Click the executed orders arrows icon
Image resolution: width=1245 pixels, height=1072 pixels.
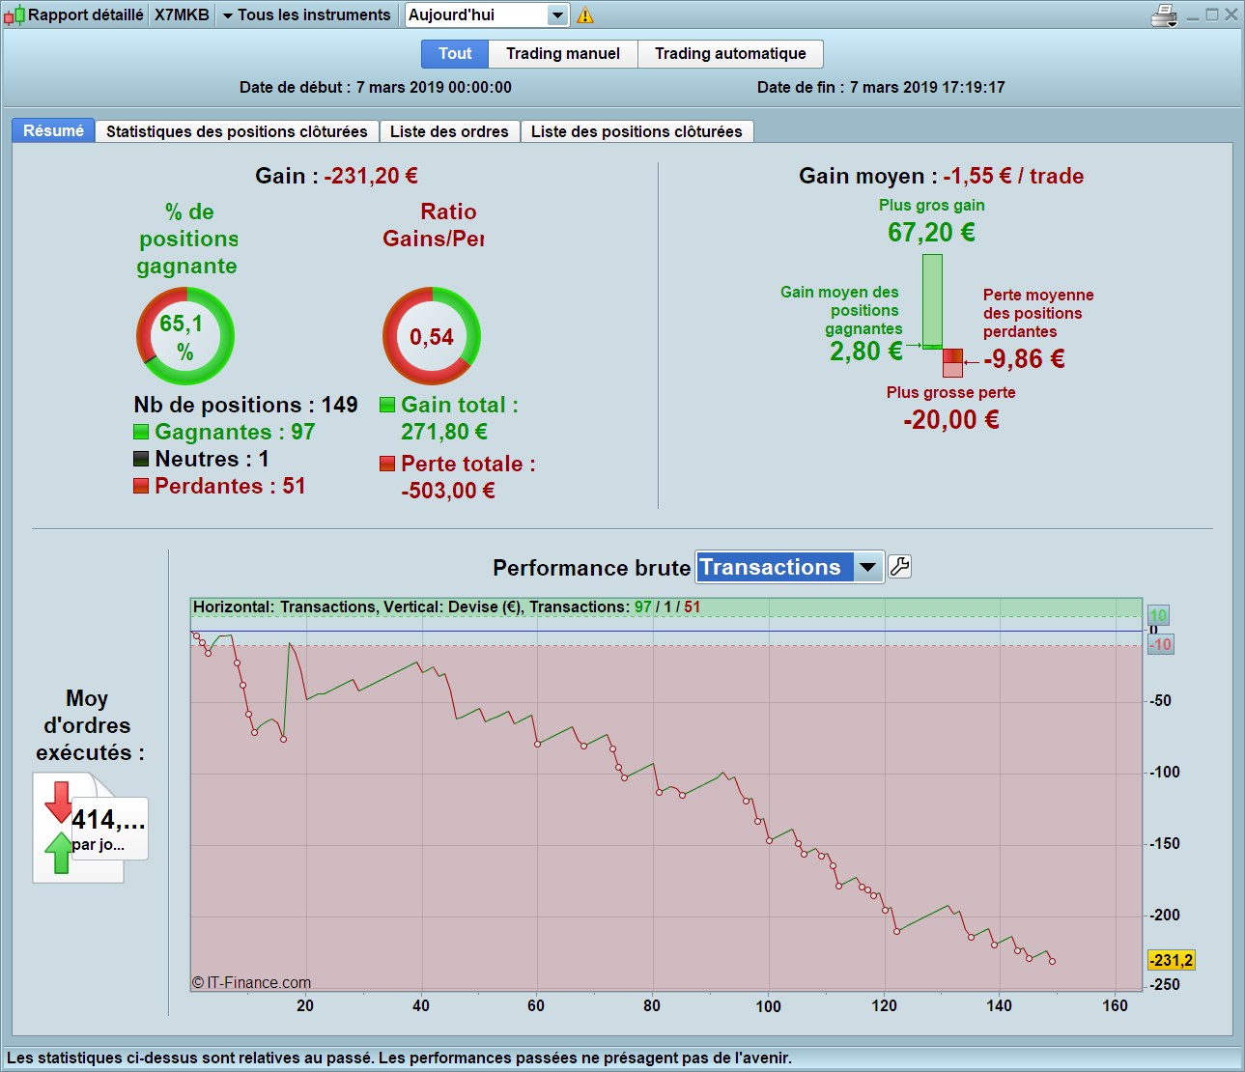[60, 828]
